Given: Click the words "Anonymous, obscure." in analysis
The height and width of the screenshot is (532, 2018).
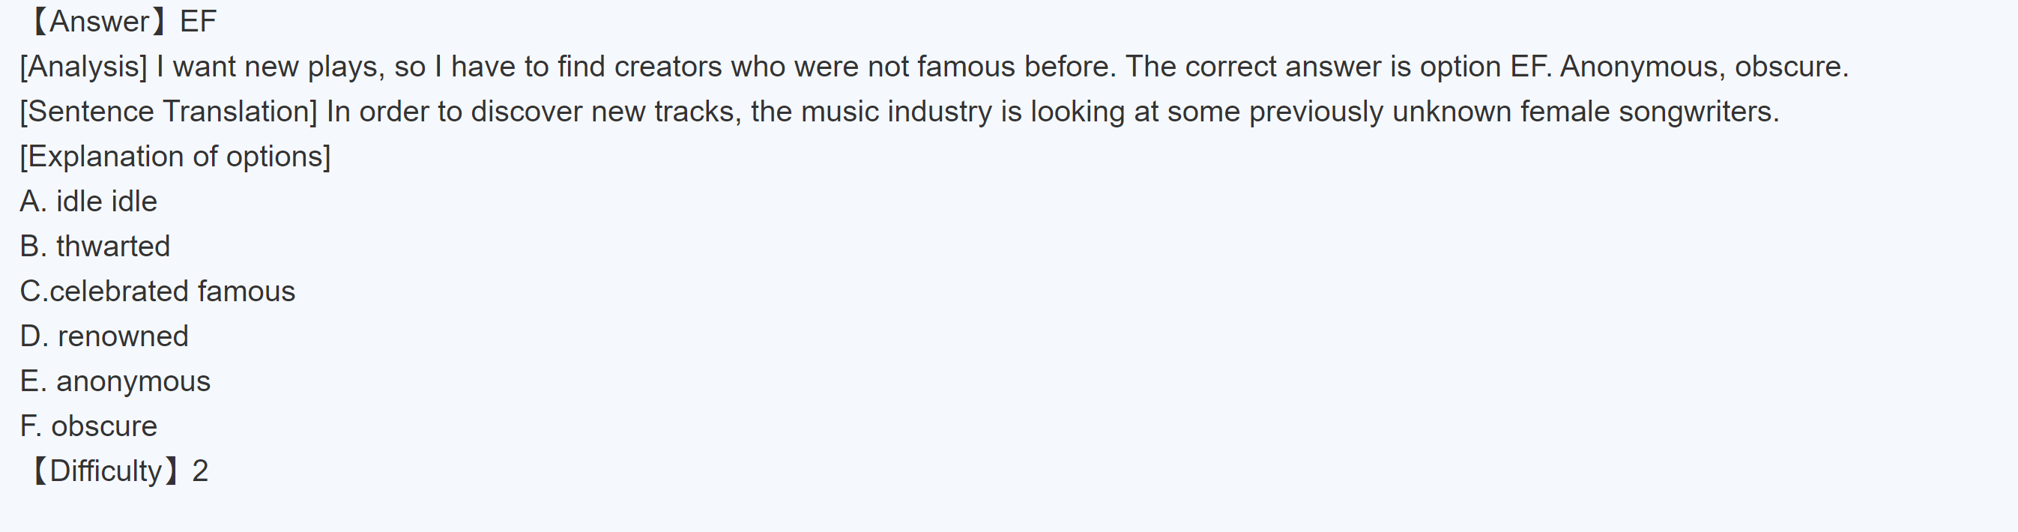Looking at the screenshot, I should pyautogui.click(x=1704, y=67).
